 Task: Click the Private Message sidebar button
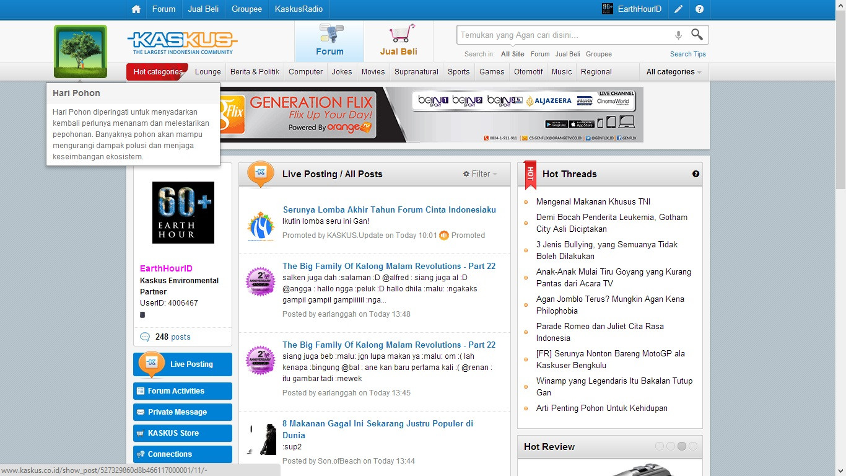pos(183,412)
